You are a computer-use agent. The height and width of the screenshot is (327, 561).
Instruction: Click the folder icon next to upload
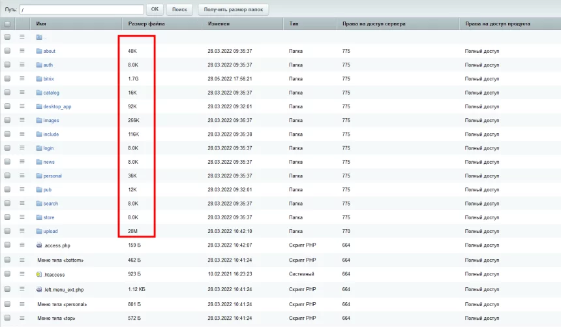39,232
